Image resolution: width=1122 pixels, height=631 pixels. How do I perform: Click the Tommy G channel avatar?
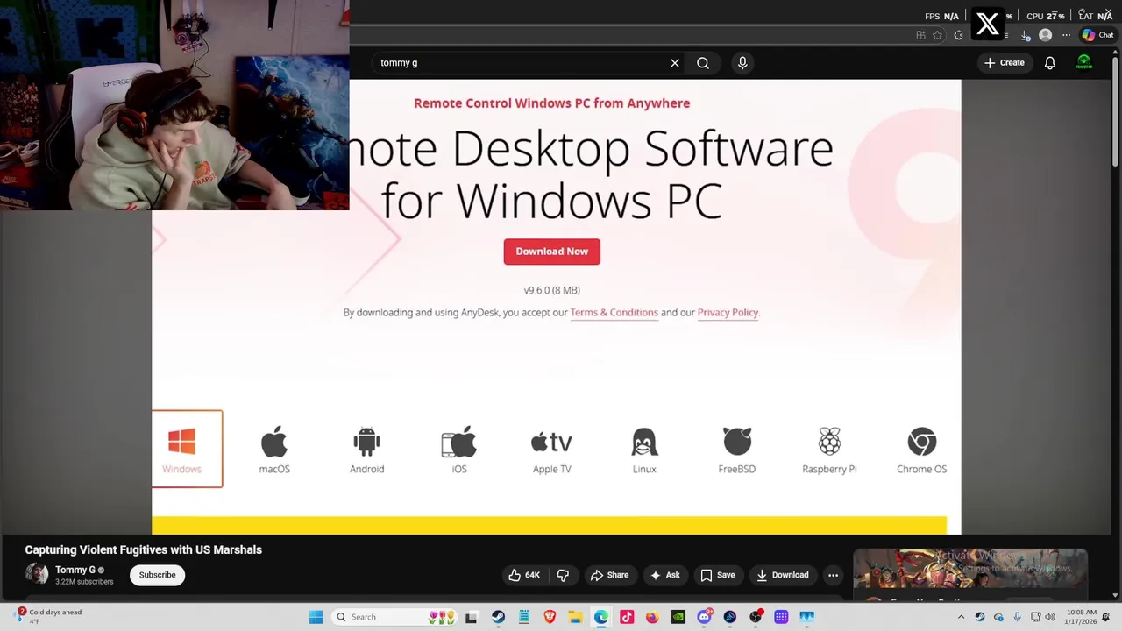tap(37, 574)
